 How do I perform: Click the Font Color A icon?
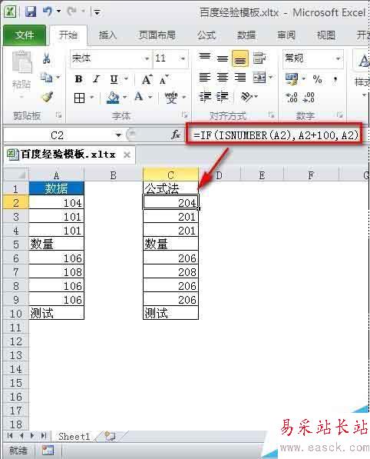point(138,97)
